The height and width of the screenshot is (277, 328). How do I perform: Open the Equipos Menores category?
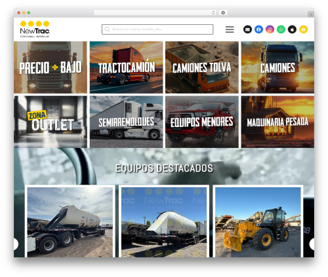tap(202, 122)
